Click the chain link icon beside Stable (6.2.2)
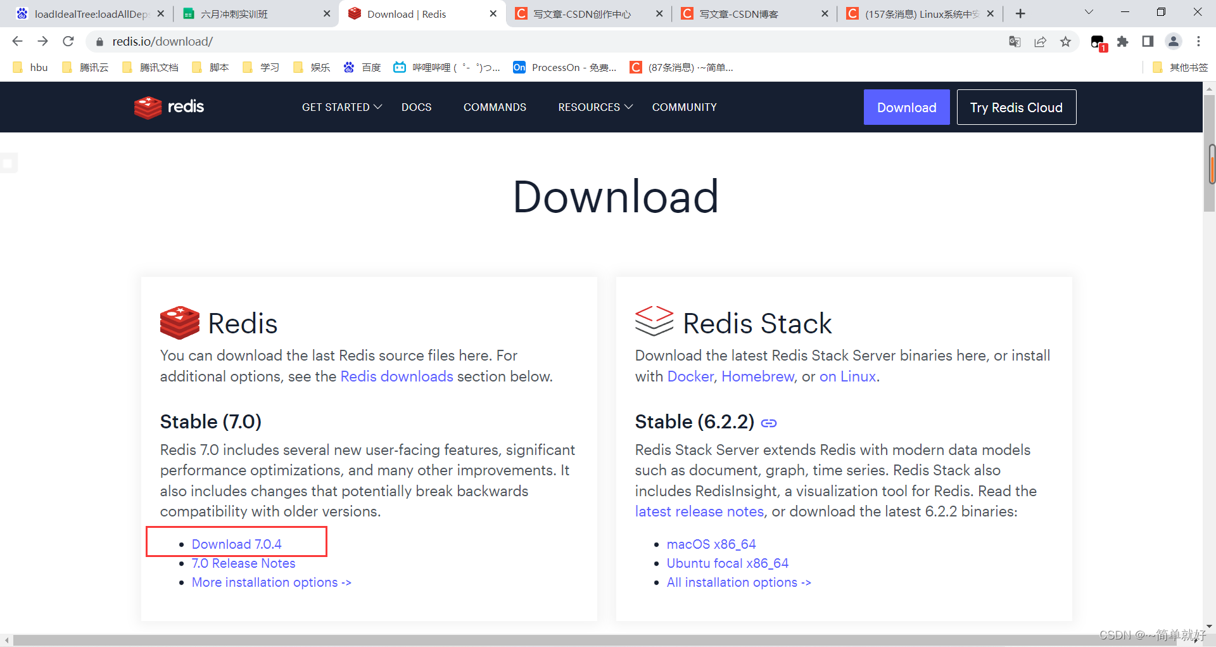The height and width of the screenshot is (647, 1216). 768,422
